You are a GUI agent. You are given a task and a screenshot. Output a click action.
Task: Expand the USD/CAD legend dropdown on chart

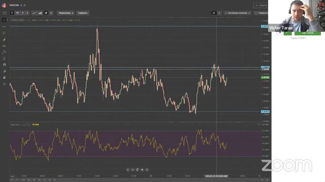(x=25, y=20)
